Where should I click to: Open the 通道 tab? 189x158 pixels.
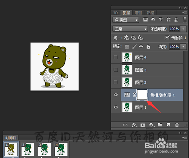(138, 13)
